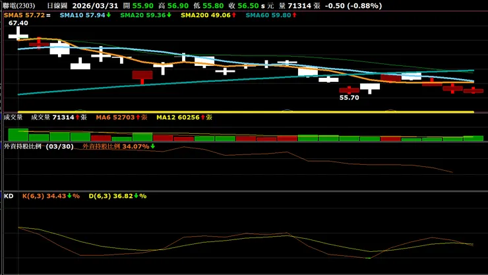Screen dimensions: 488x275
Task: Click the price change -0.50 (-0.88%)
Action: [x=353, y=5]
